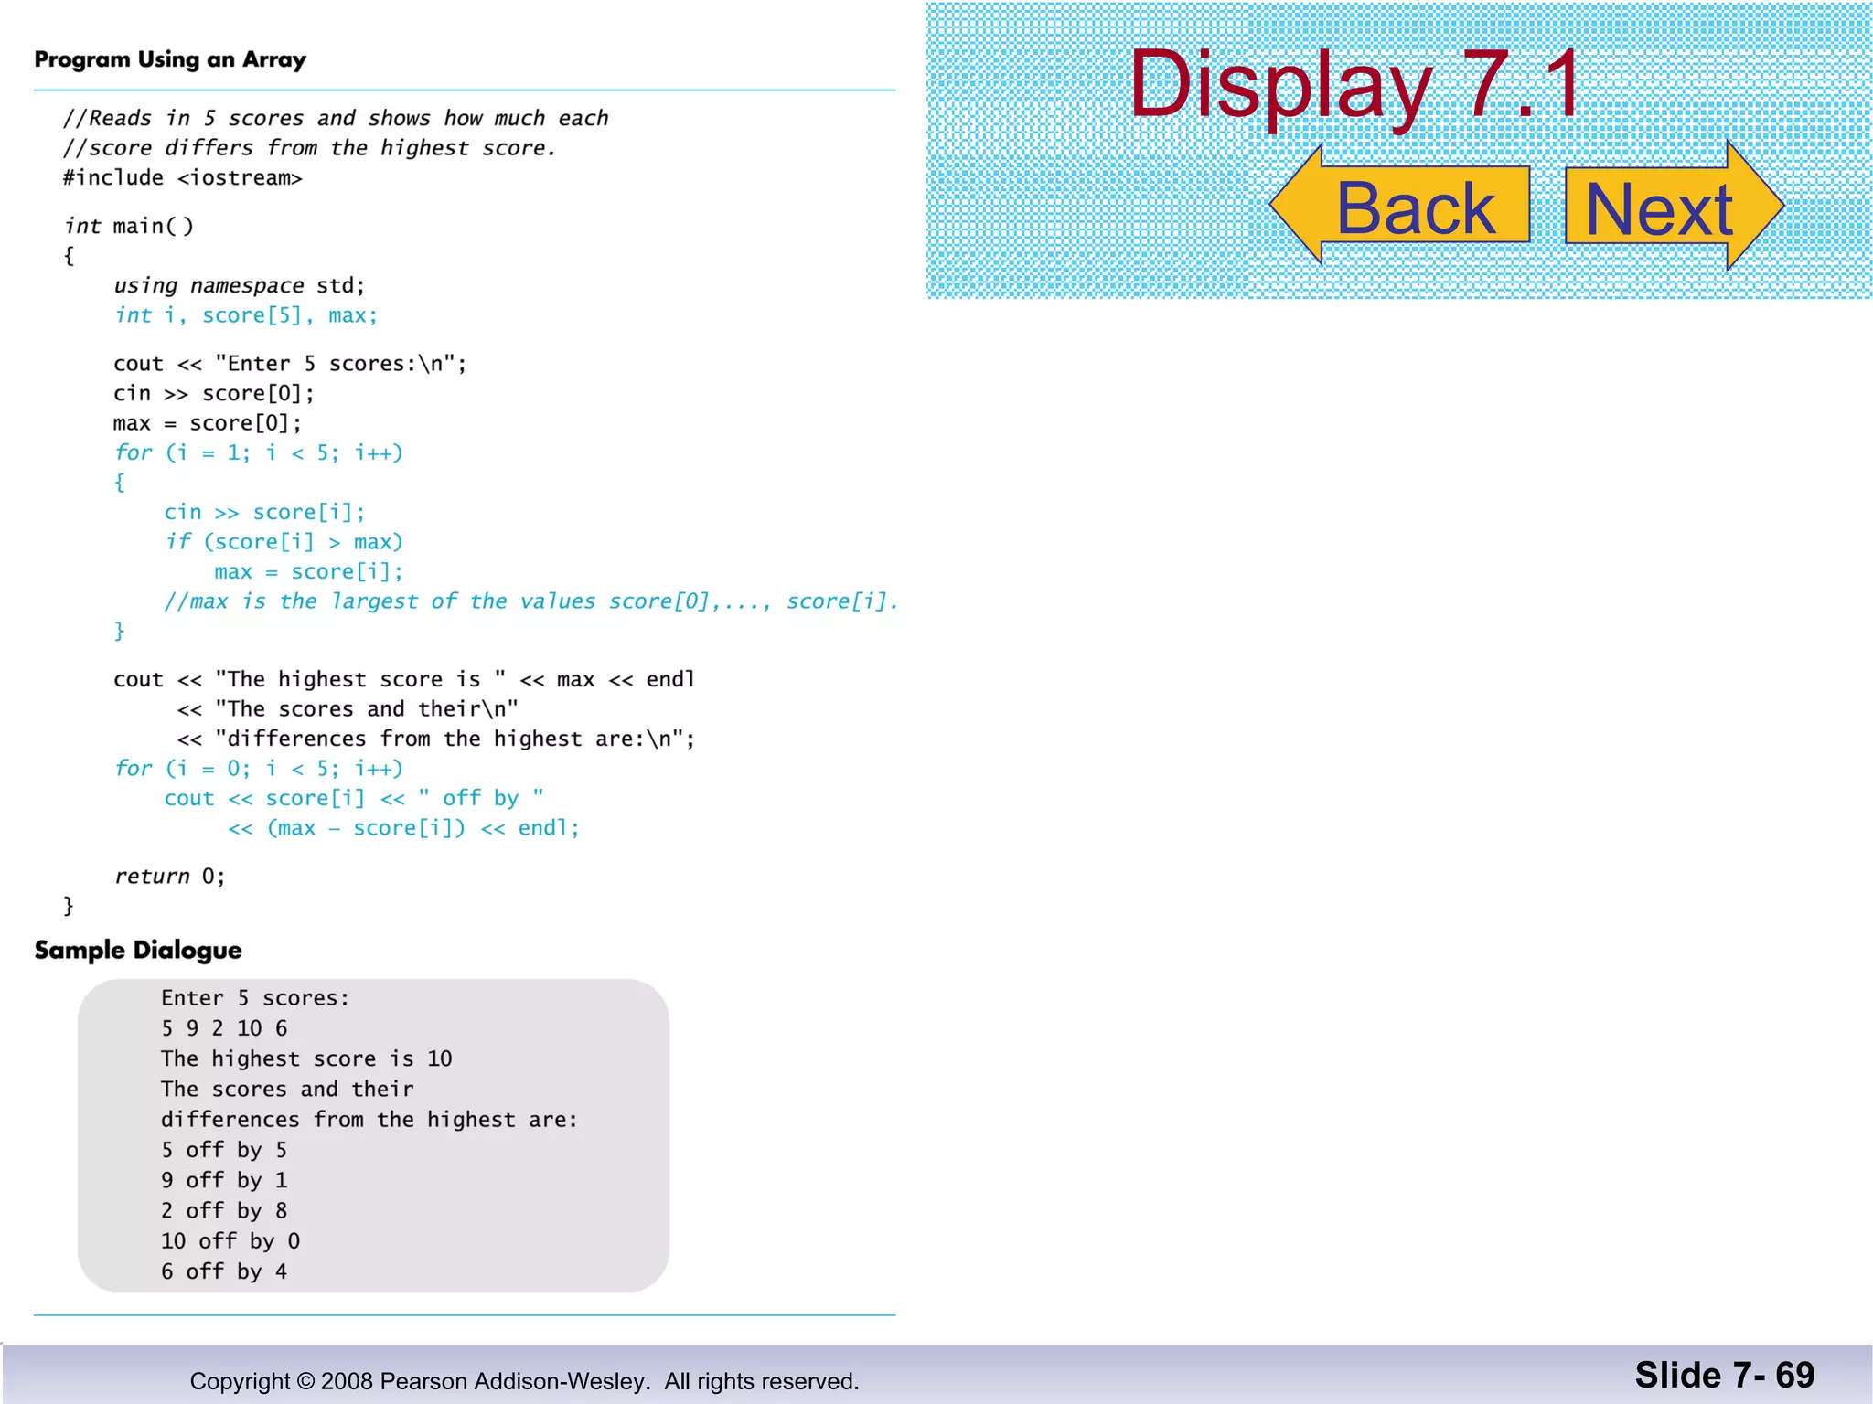Click the 'if (score[i] > max)' line
The image size is (1873, 1404).
(284, 542)
